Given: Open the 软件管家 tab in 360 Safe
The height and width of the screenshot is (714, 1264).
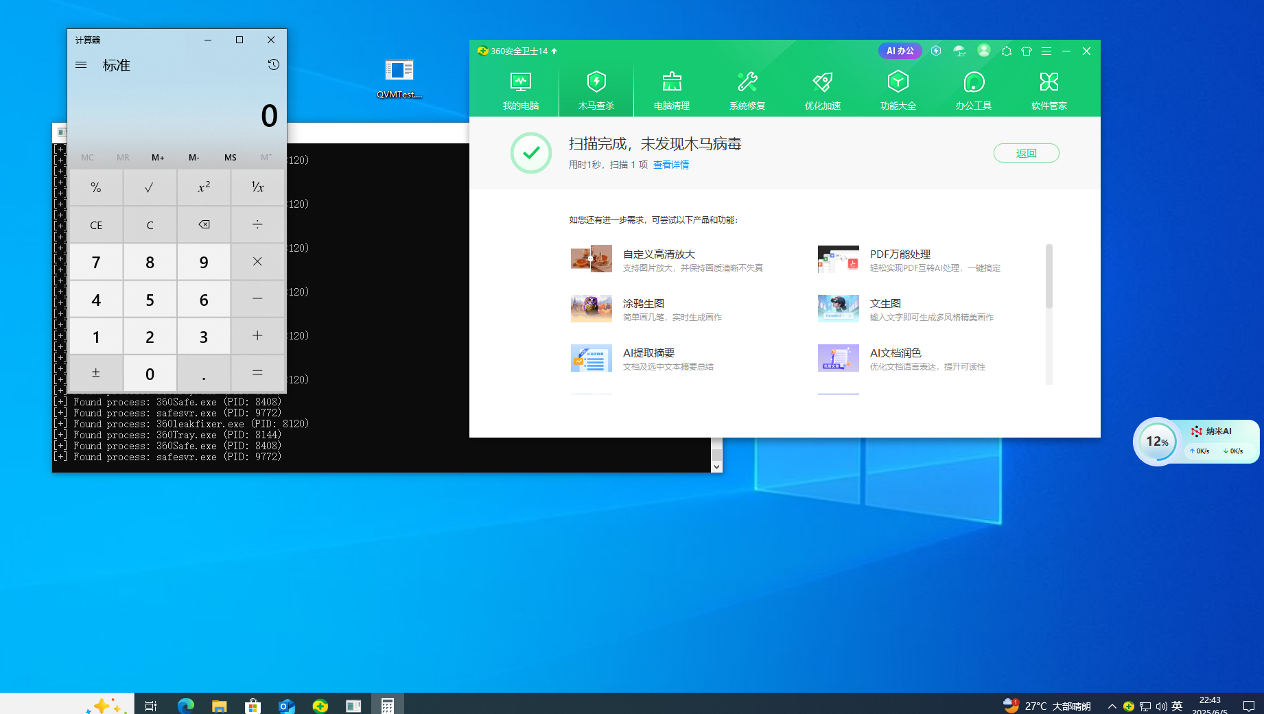Looking at the screenshot, I should click(1049, 91).
